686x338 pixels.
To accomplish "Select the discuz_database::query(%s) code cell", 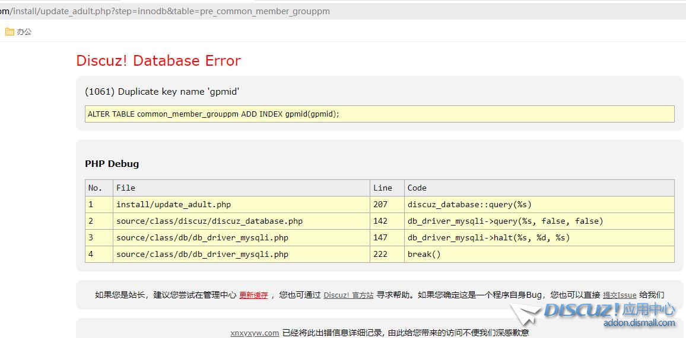I will click(x=469, y=204).
